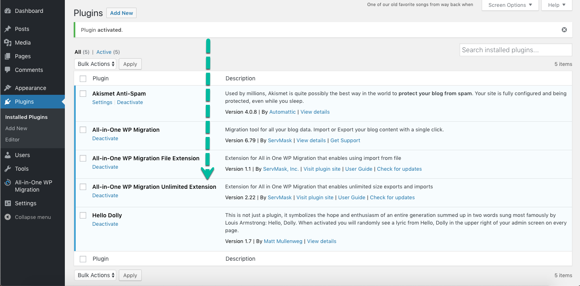Tick the All-in-One WP Migration checkbox

click(x=83, y=130)
